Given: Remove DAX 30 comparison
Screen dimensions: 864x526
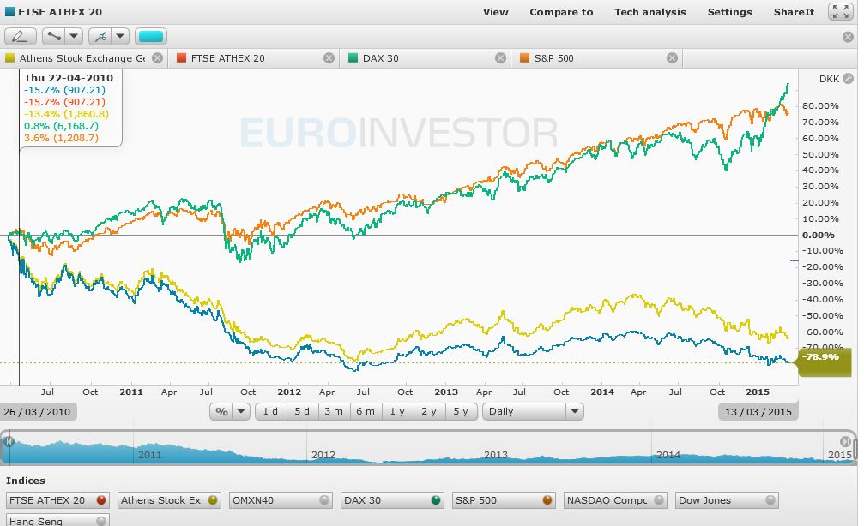Looking at the screenshot, I should coord(500,57).
